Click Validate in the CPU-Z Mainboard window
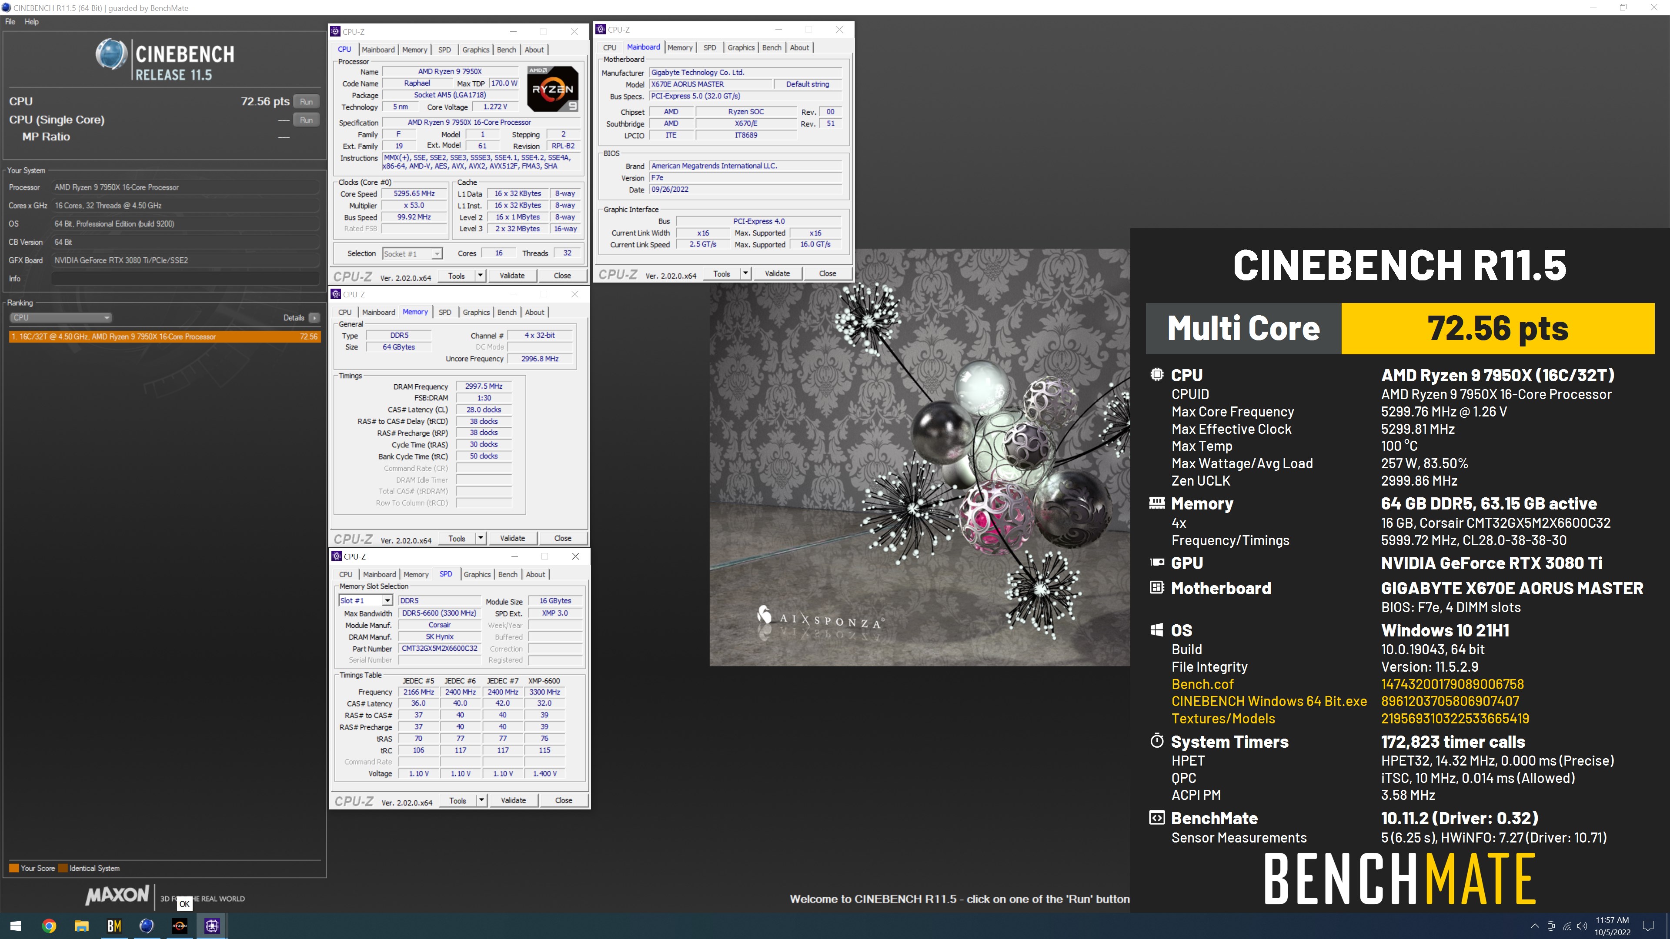Screen dimensions: 1670x939 (777, 273)
